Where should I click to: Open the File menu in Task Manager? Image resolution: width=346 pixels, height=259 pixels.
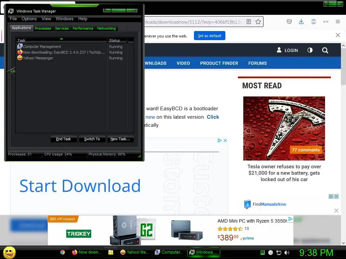click(13, 19)
